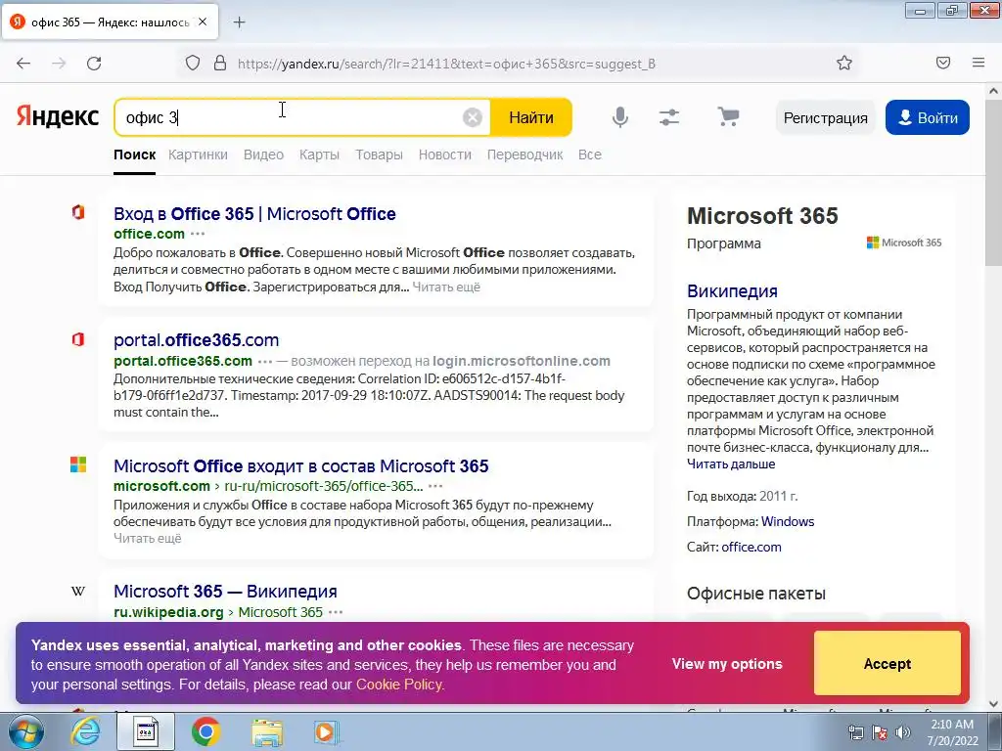Screen dimensions: 1002x751
Task: Close the 'офис 365 — Яндекс' tab
Action: tap(203, 22)
